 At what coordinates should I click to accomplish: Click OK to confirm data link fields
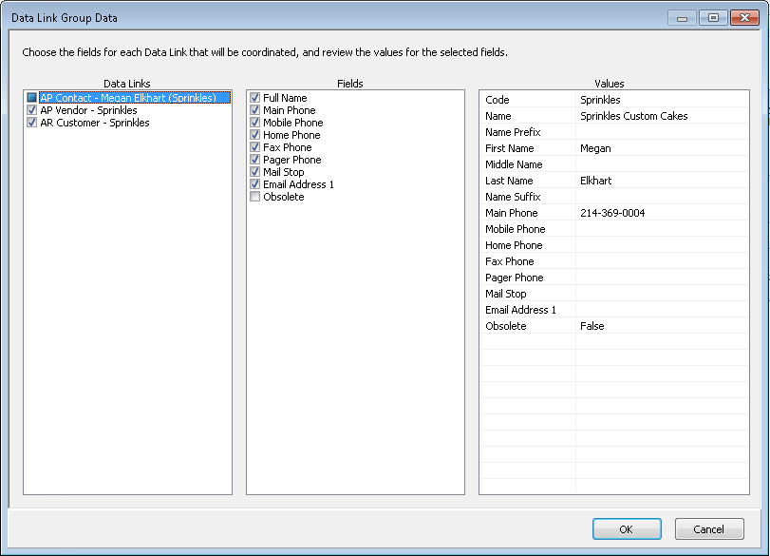click(x=627, y=529)
